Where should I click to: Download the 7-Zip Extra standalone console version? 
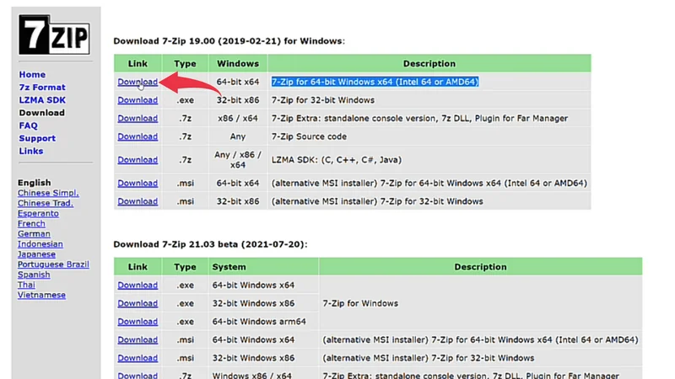(x=138, y=119)
